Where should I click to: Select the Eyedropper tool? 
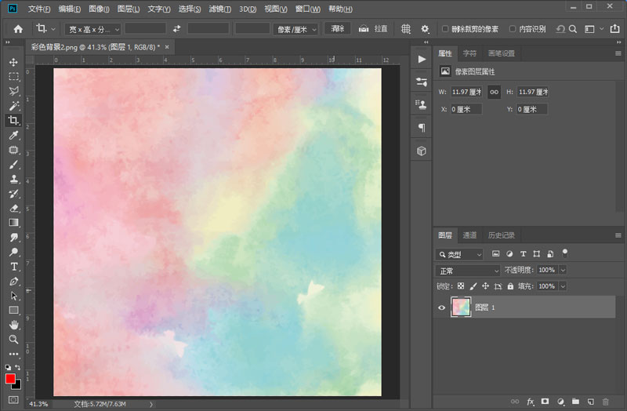pyautogui.click(x=13, y=135)
